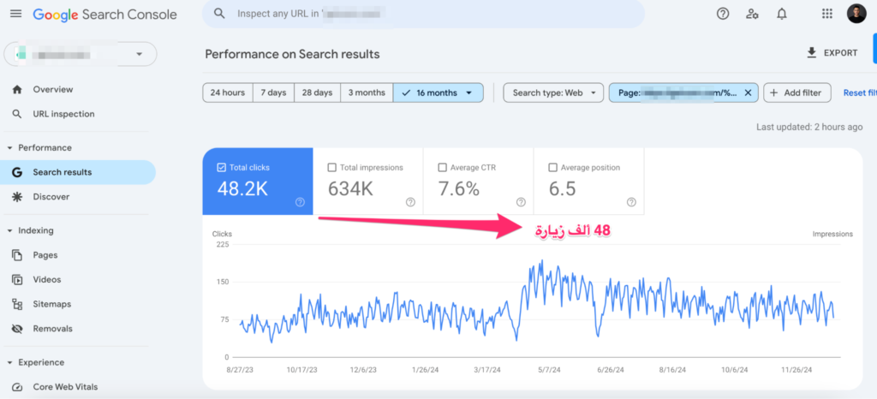Open Core Web Vitals in sidebar
This screenshot has height=399, width=877.
[x=64, y=387]
